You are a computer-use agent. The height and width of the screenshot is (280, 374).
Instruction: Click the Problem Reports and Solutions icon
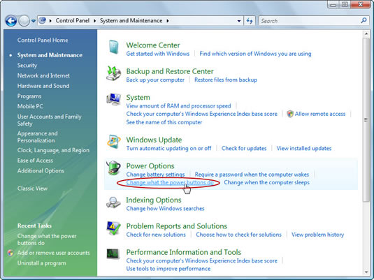tap(113, 228)
